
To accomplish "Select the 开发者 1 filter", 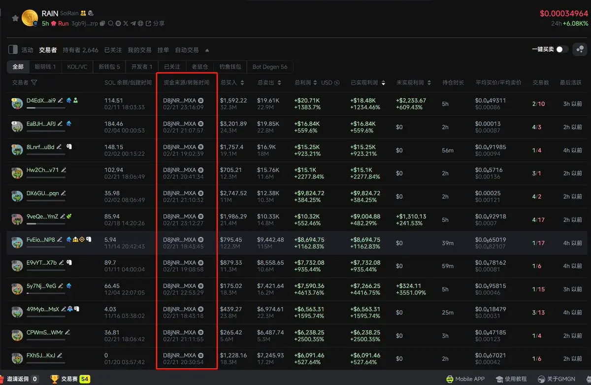I will (x=142, y=67).
